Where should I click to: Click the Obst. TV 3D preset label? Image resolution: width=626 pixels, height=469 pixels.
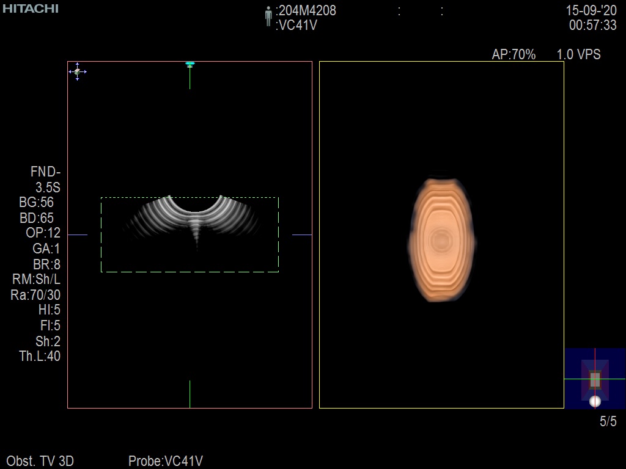pyautogui.click(x=40, y=461)
